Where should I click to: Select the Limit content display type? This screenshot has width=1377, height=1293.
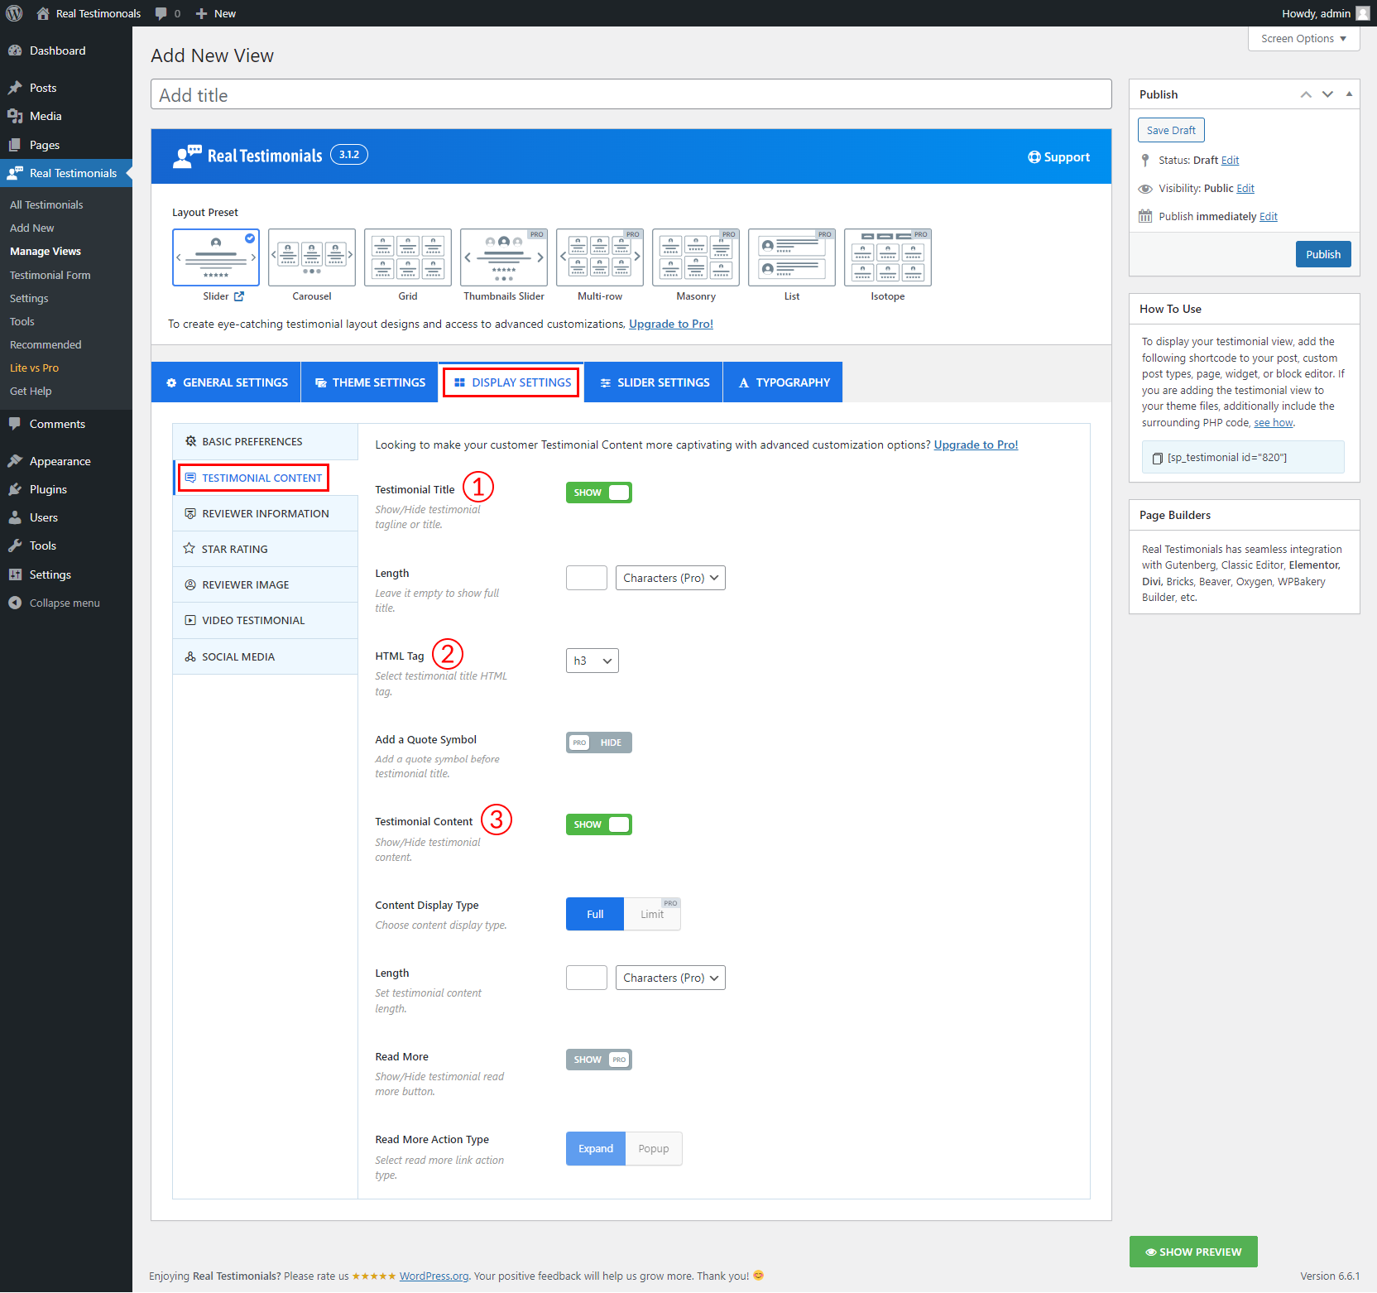click(652, 915)
